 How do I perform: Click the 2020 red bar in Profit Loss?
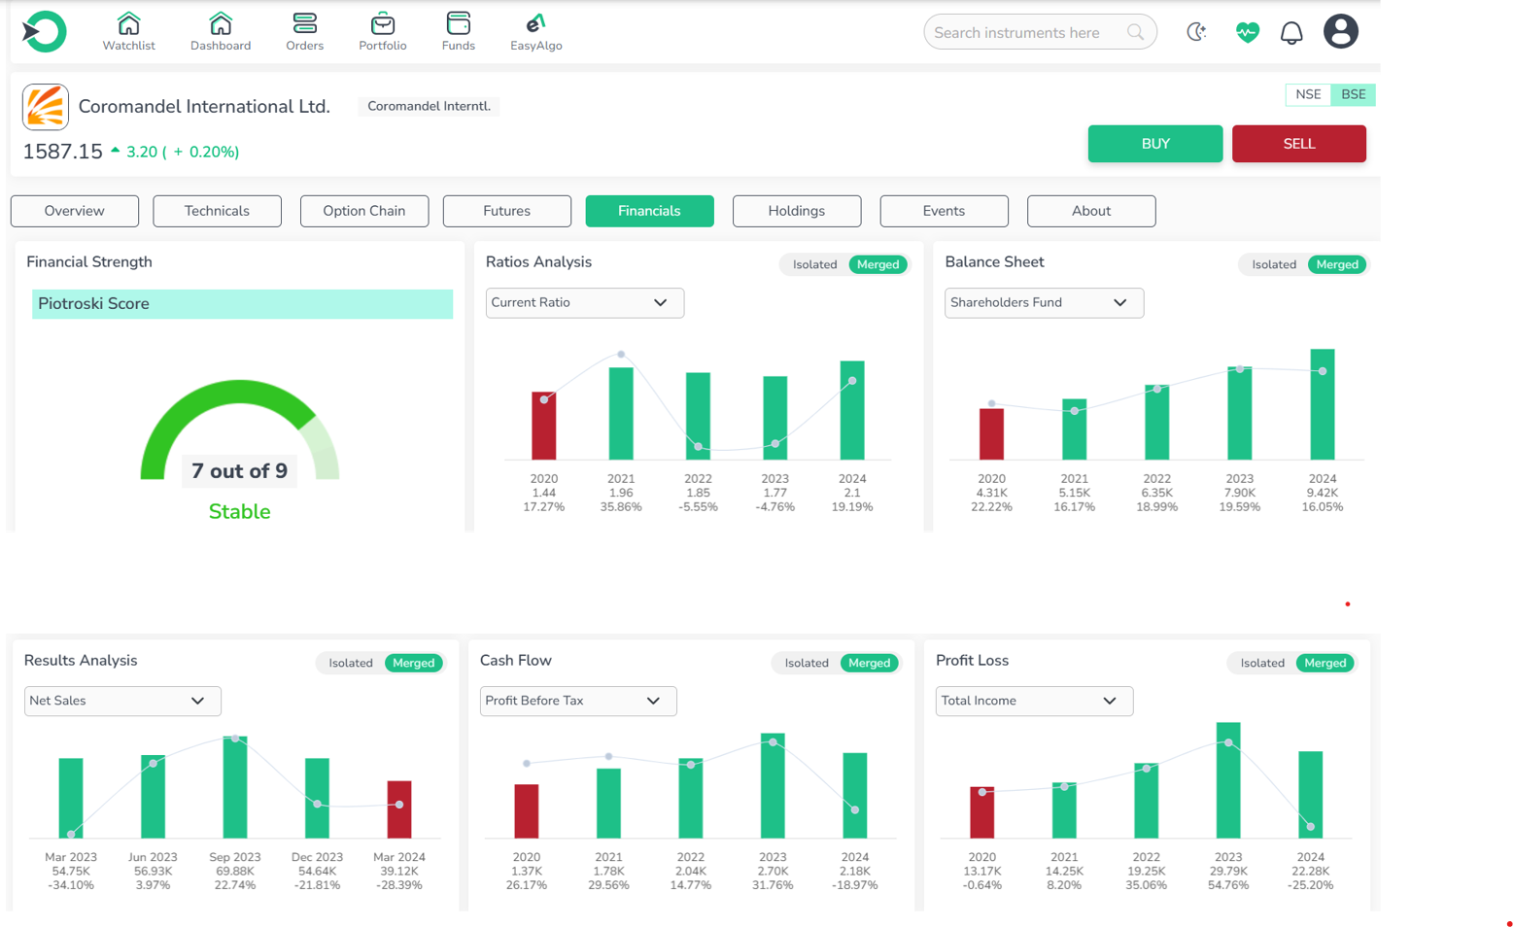(x=982, y=812)
